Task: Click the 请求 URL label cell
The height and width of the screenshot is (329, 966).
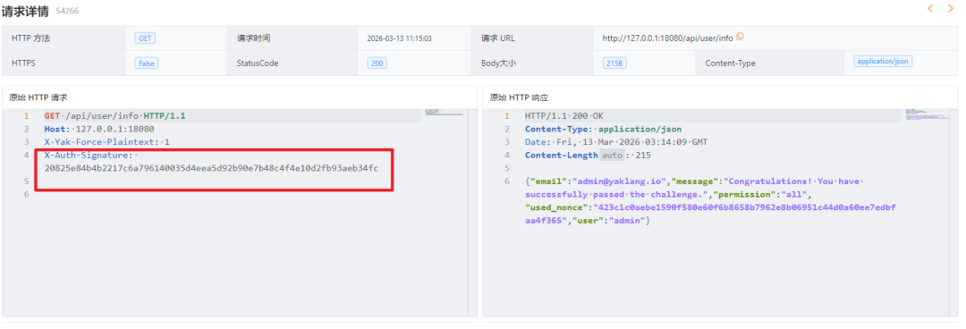Action: click(x=532, y=38)
